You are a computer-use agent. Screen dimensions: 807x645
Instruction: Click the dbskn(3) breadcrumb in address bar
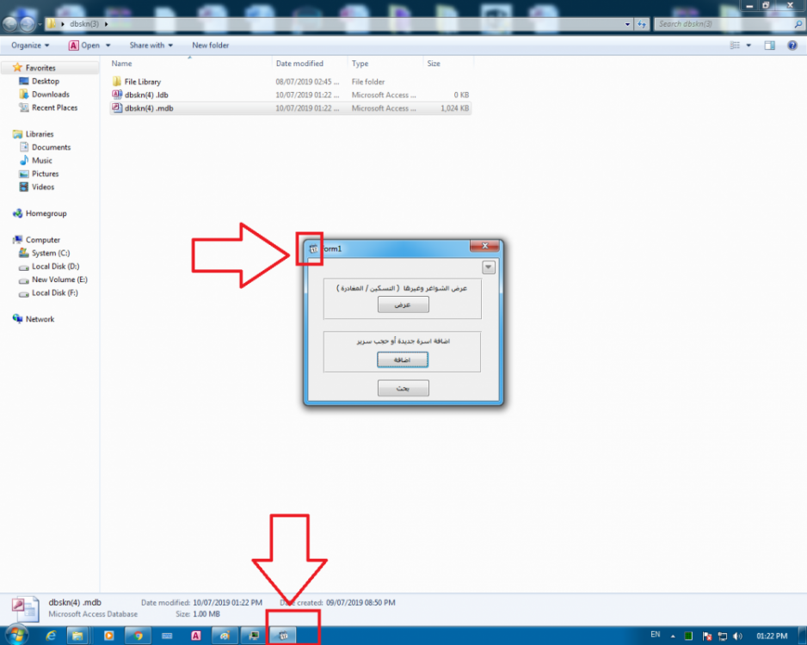click(x=84, y=24)
